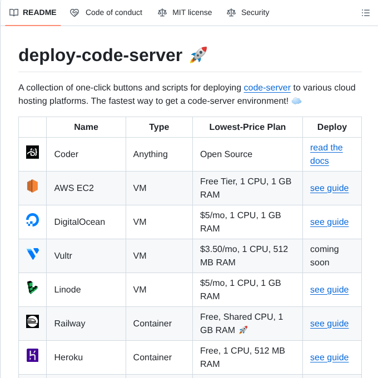Click the Coder logo icon
This screenshot has width=378, height=378.
pyautogui.click(x=32, y=152)
